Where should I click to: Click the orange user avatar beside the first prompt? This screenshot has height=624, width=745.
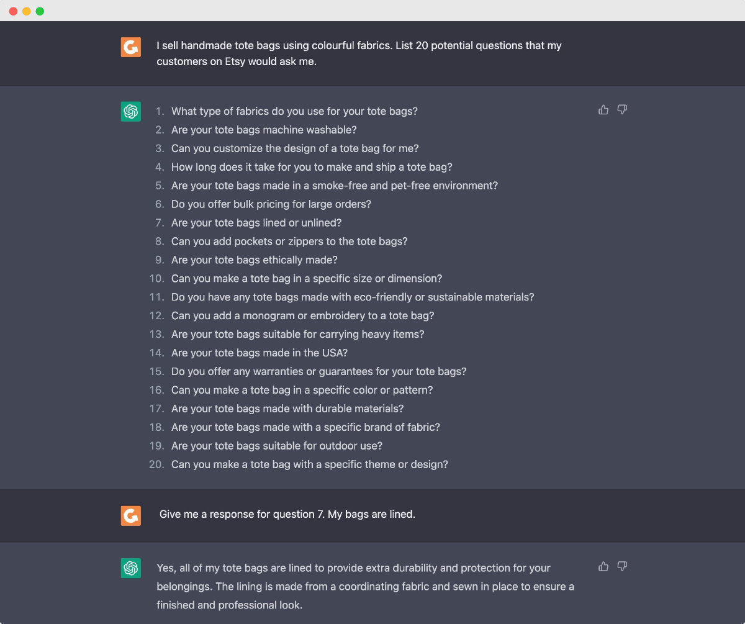(130, 47)
